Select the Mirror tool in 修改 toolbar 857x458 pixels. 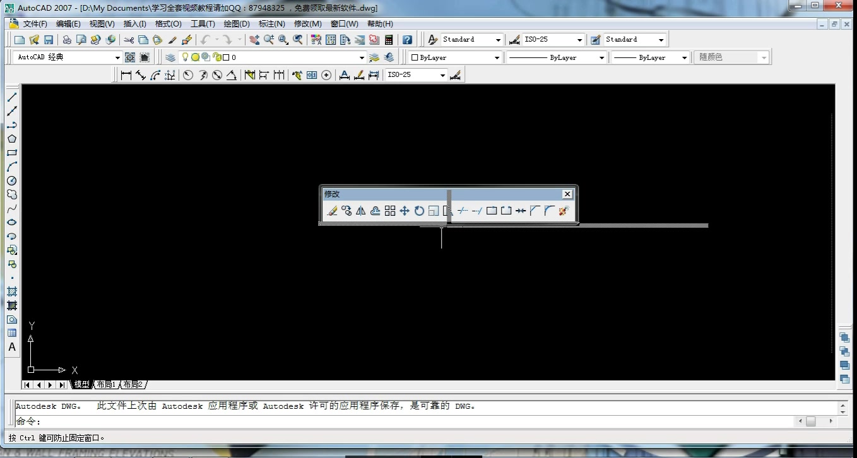361,211
